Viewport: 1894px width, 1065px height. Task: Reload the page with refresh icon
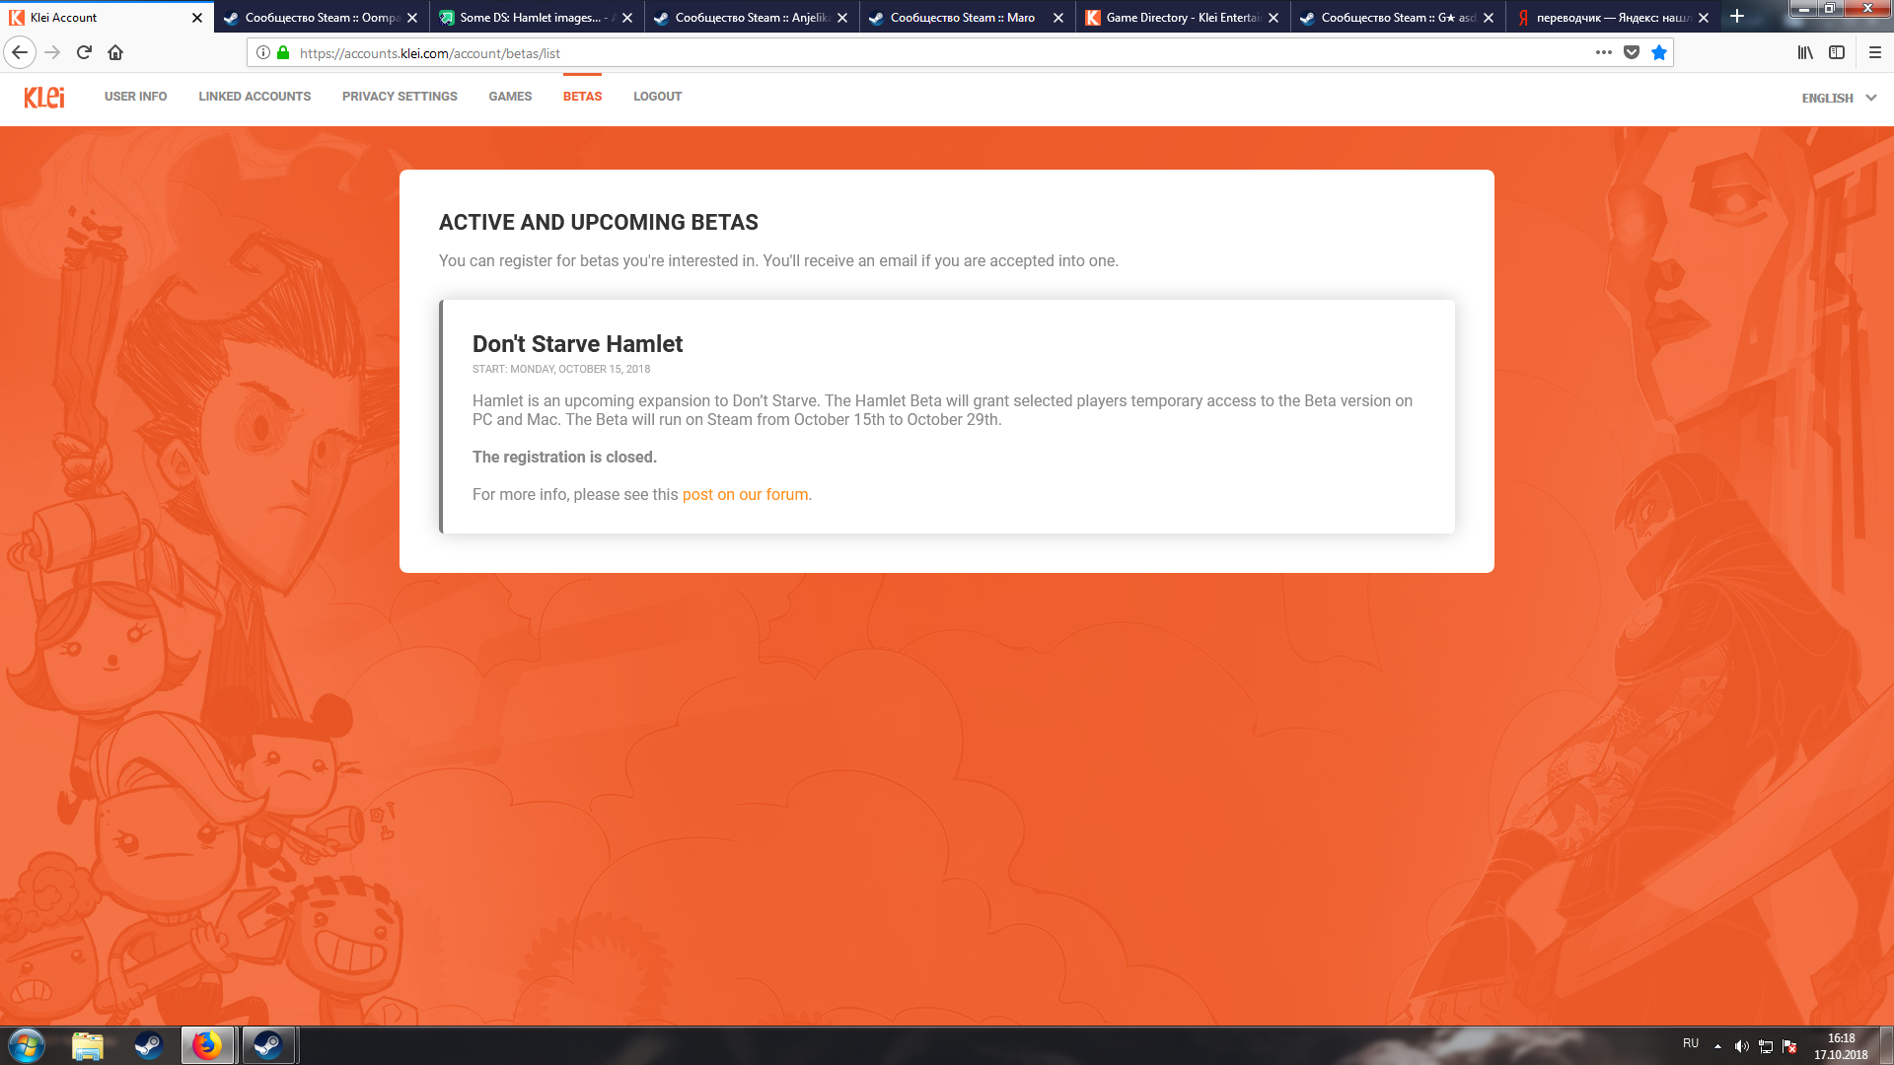pyautogui.click(x=84, y=52)
